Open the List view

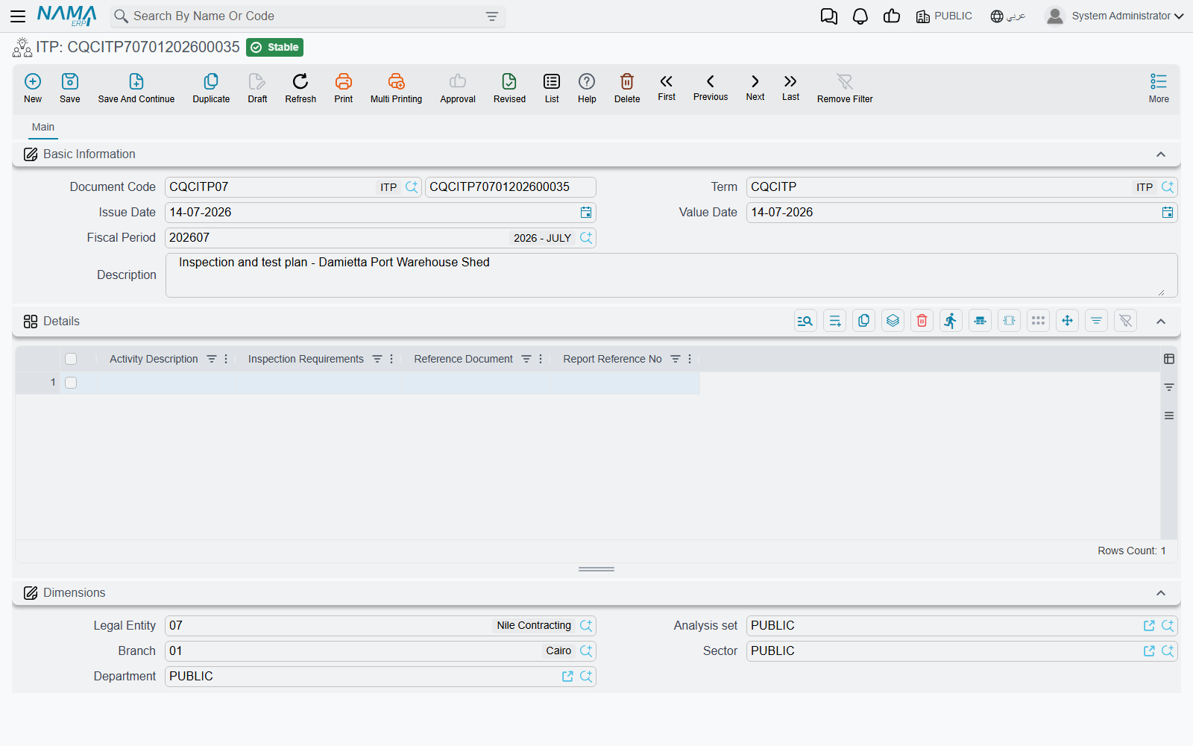tap(552, 88)
